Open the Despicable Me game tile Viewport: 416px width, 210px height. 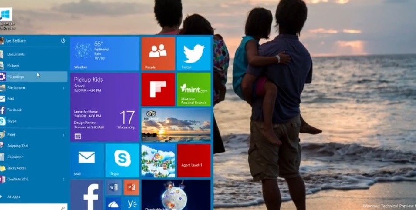(x=176, y=195)
